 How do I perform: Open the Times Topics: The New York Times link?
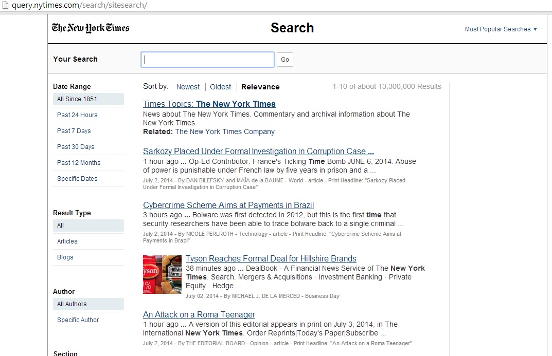209,104
